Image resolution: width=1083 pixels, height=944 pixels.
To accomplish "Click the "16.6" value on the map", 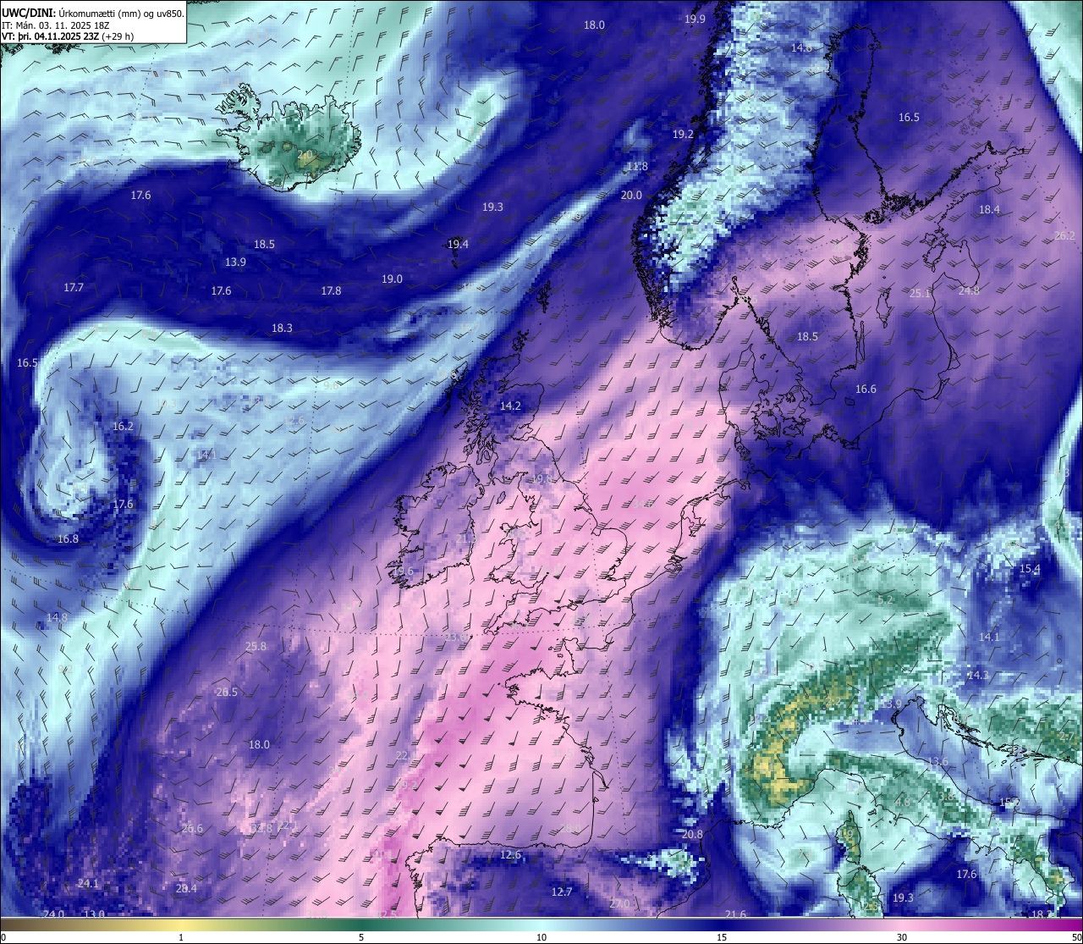I will tap(866, 389).
